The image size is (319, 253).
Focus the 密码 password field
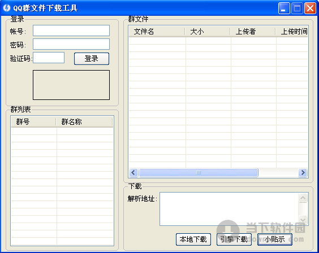[x=71, y=44]
